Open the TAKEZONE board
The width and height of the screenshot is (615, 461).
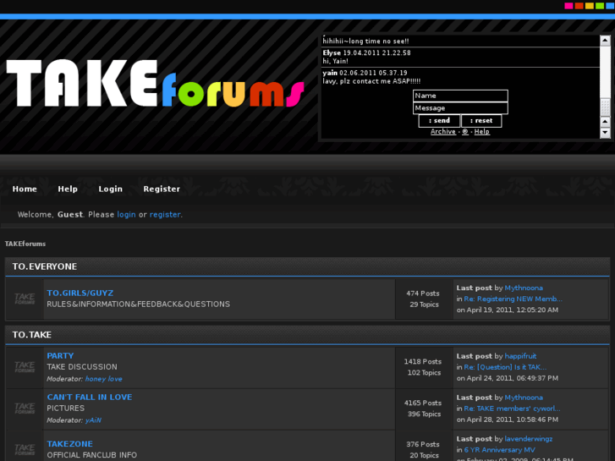pos(70,444)
